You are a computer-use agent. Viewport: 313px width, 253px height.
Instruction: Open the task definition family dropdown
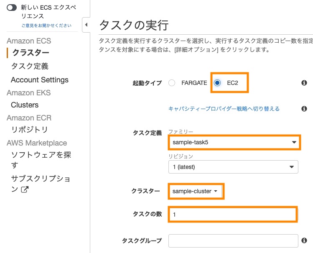[x=234, y=142]
